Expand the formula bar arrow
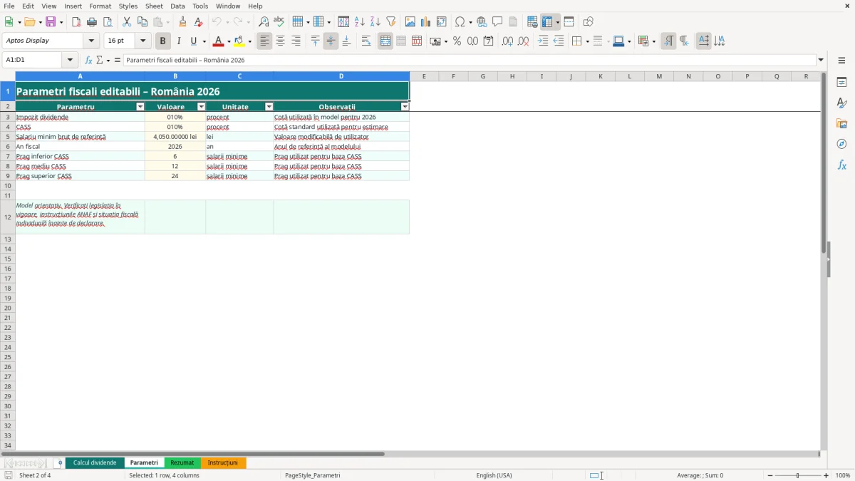The height and width of the screenshot is (481, 855). point(821,60)
